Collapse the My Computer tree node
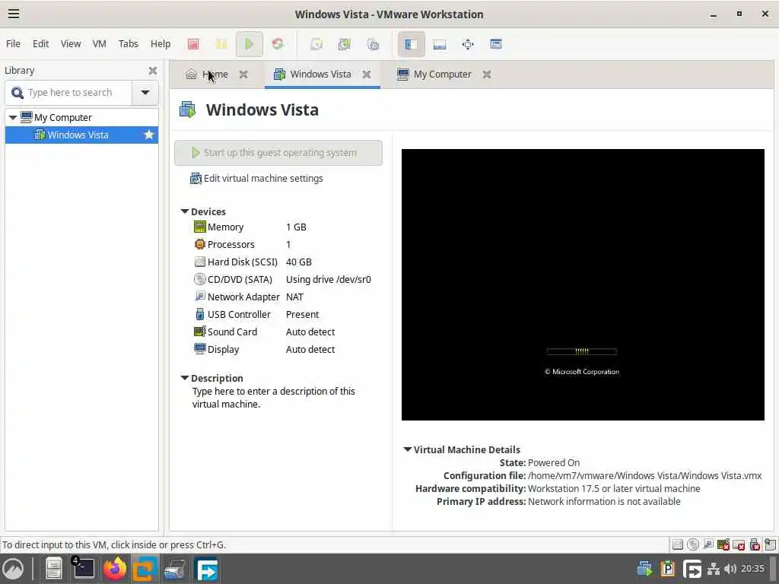779x584 pixels. (x=13, y=117)
